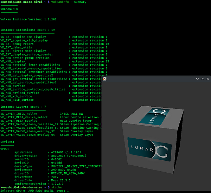
Task: Click the 'GPU0:' label
Action: (5, 149)
